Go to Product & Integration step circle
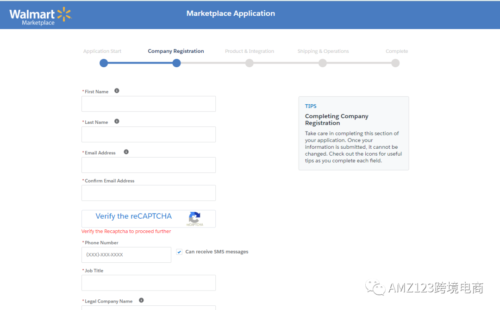 click(250, 63)
